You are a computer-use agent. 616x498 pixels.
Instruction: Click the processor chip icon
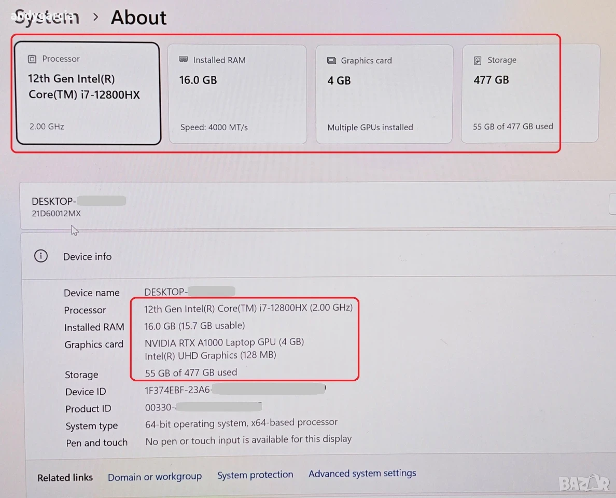pyautogui.click(x=32, y=59)
